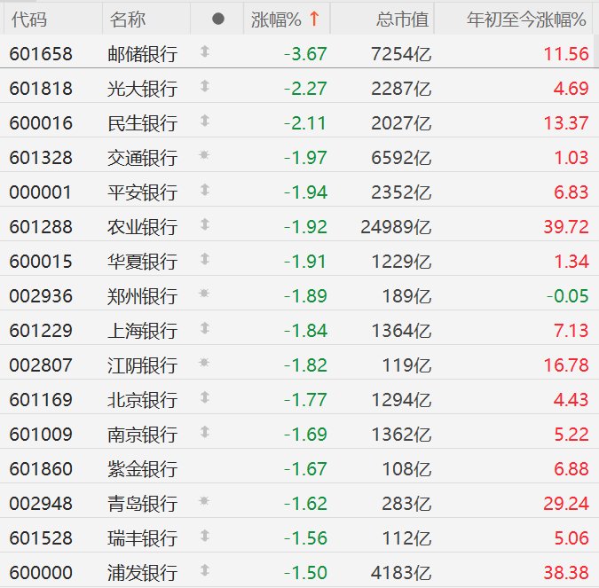The image size is (599, 588).
Task: Click the marker icon in 民生银行 row
Action: point(205,121)
